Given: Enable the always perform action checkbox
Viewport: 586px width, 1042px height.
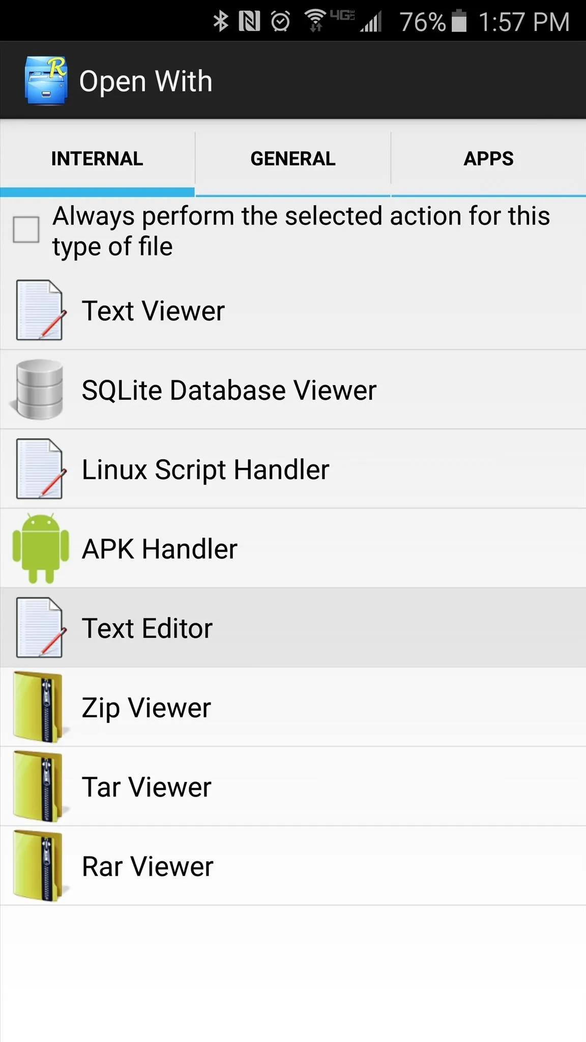Looking at the screenshot, I should point(26,229).
